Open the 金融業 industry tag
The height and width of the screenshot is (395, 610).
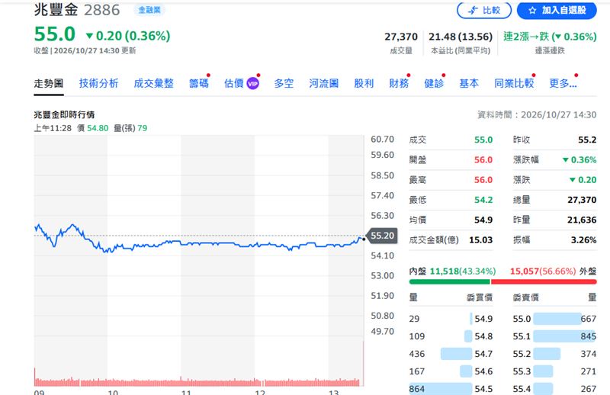tap(149, 10)
